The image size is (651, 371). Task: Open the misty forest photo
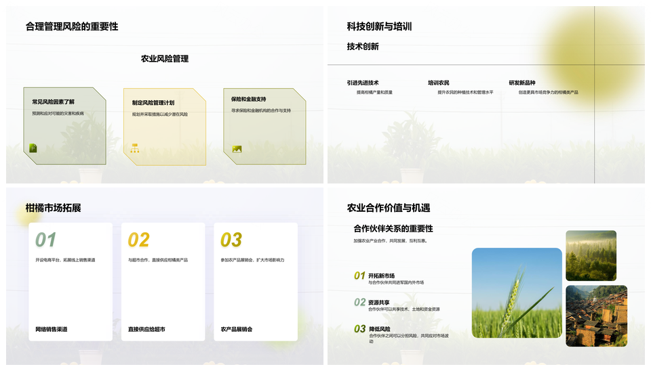coord(591,255)
